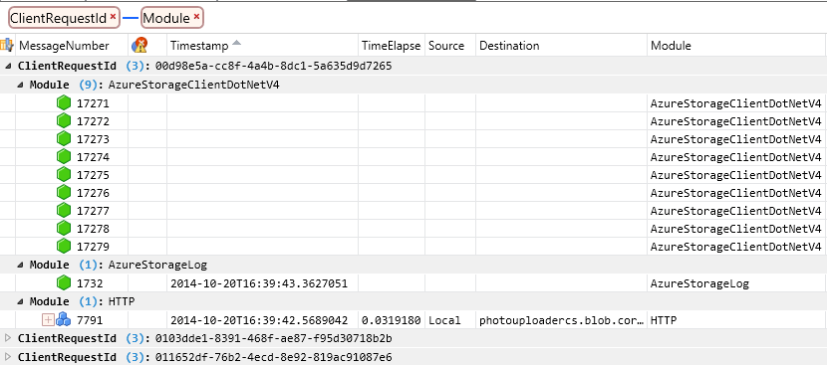This screenshot has height=365, width=827.
Task: Click green hexagon icon of message 17279
Action: pos(64,247)
